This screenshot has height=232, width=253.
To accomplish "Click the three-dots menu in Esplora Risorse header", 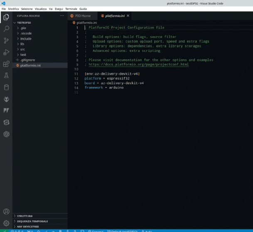I will [62, 16].
